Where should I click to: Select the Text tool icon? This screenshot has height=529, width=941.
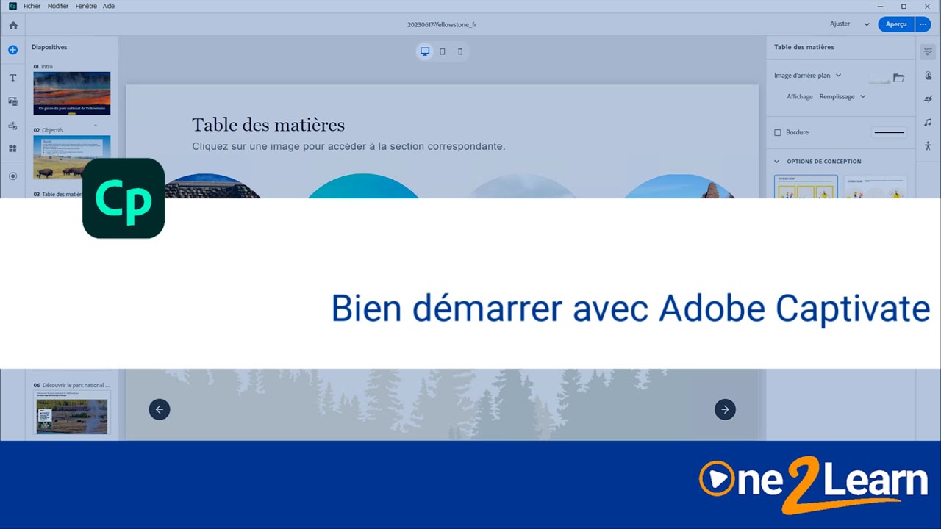[x=12, y=77]
